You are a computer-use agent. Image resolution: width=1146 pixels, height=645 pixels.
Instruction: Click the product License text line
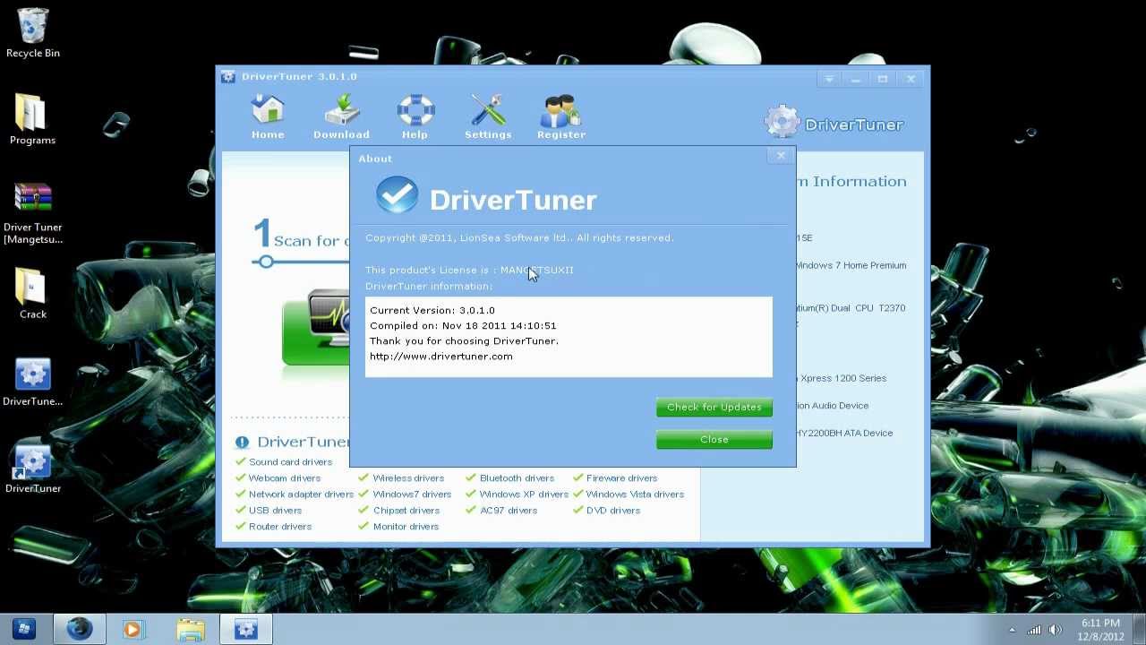coord(469,271)
